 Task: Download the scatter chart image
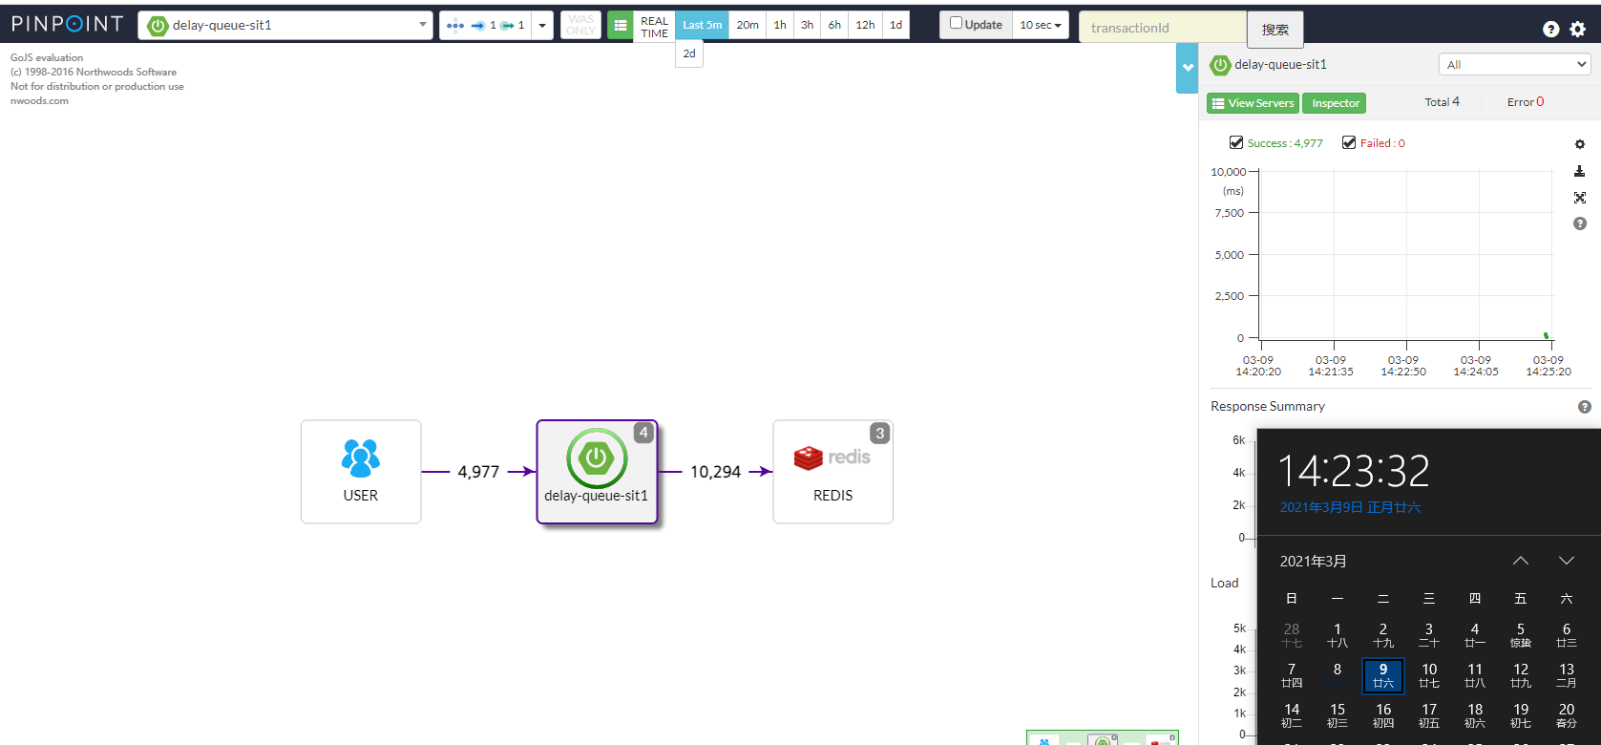pyautogui.click(x=1580, y=171)
